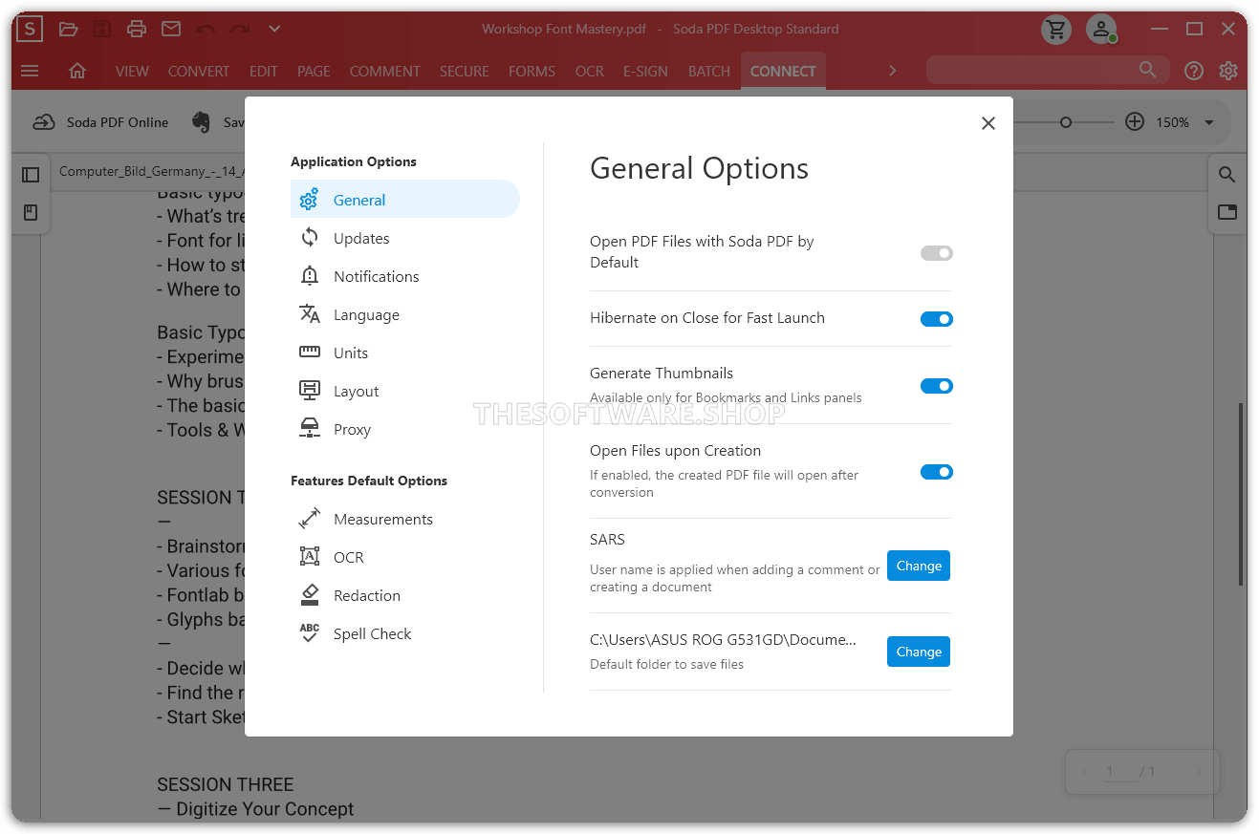Switch to the CONVERT tab
This screenshot has width=1259, height=834.
tap(198, 71)
